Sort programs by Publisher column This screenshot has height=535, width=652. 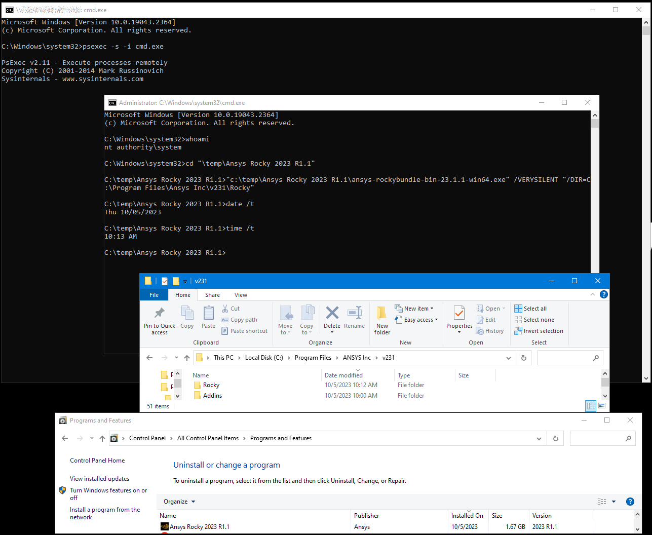click(400, 516)
